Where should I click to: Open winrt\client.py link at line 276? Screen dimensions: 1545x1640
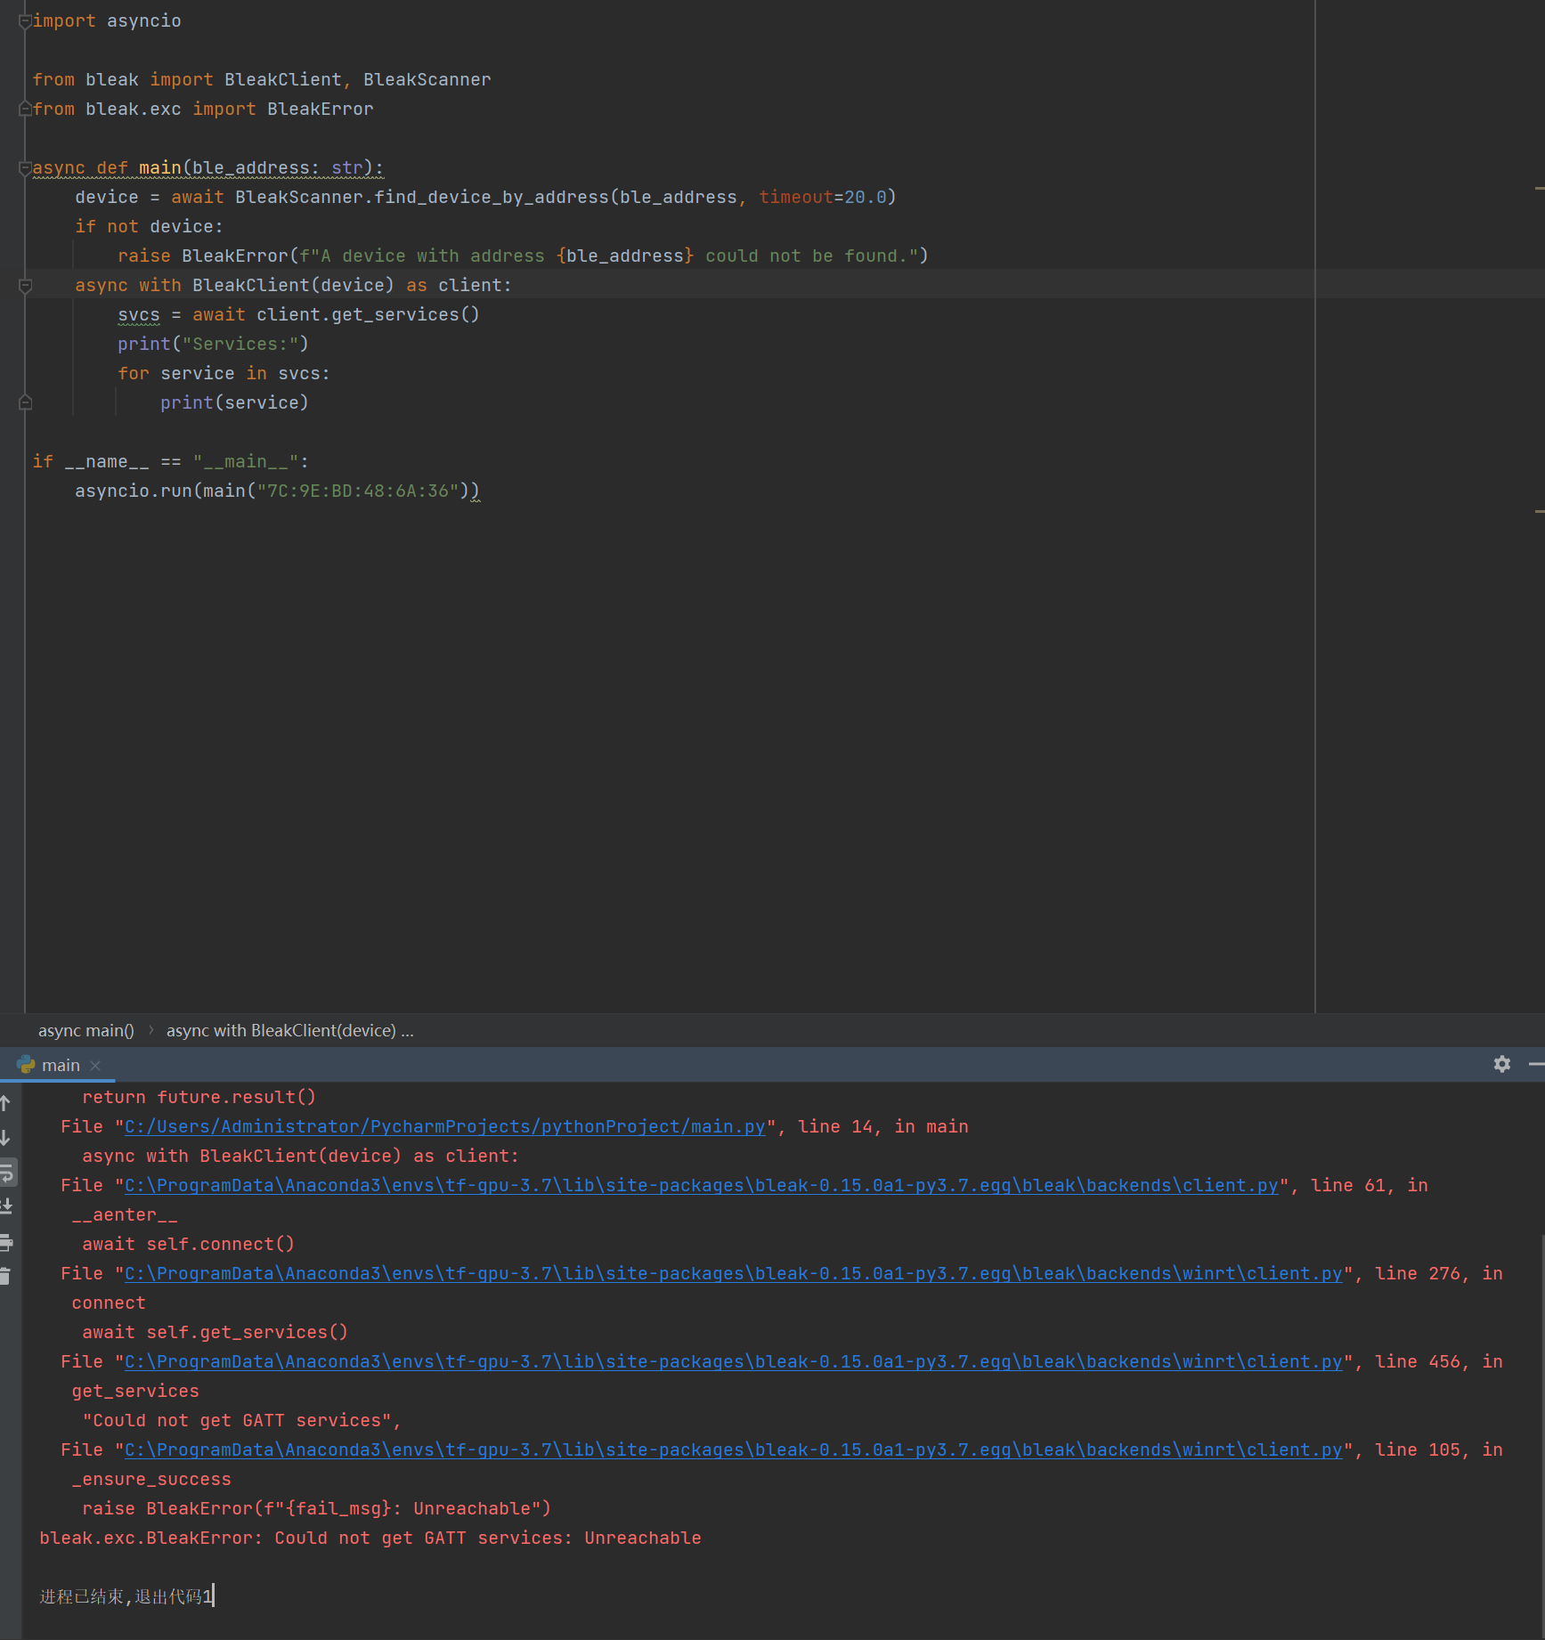tap(733, 1273)
